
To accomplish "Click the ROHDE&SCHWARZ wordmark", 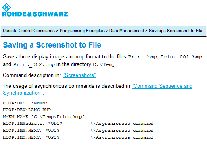I will click(35, 14).
